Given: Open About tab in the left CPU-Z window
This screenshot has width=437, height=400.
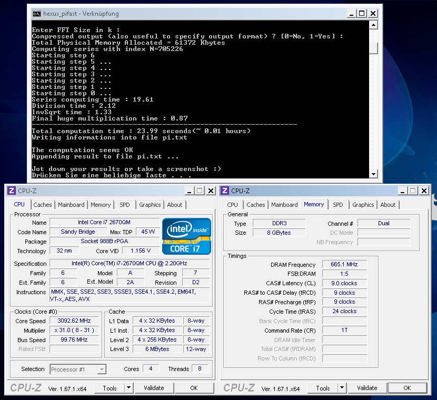Looking at the screenshot, I should [x=175, y=205].
